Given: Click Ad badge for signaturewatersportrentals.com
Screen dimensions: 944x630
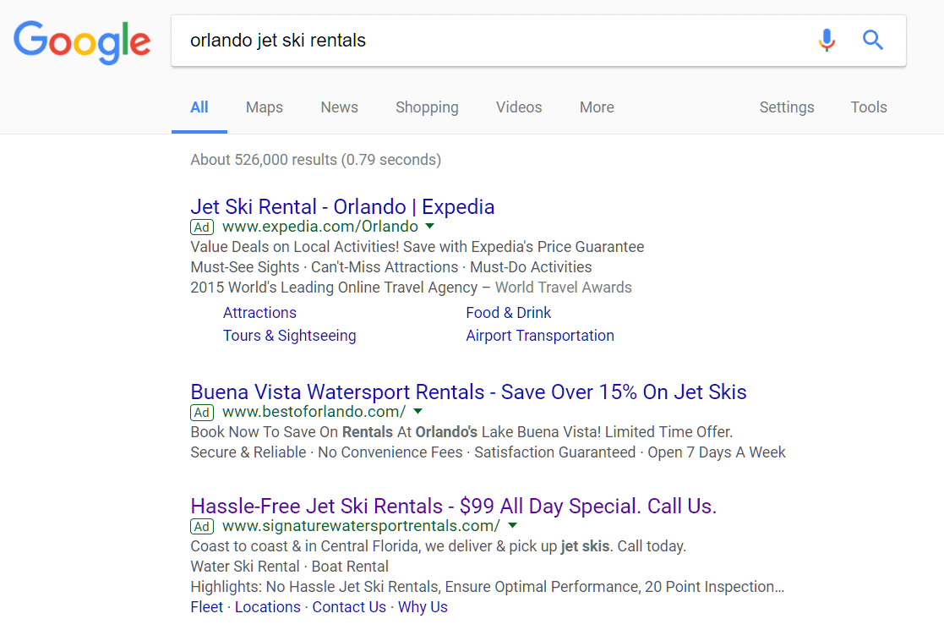Looking at the screenshot, I should click(x=202, y=526).
